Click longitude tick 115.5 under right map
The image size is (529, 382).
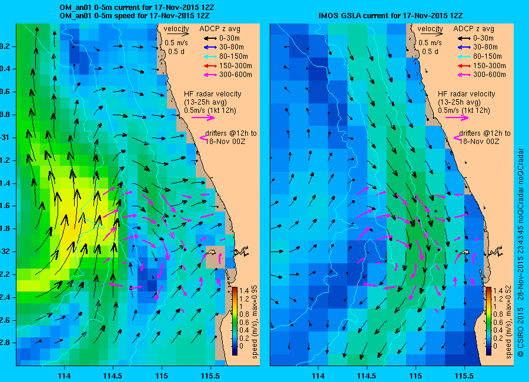[464, 376]
